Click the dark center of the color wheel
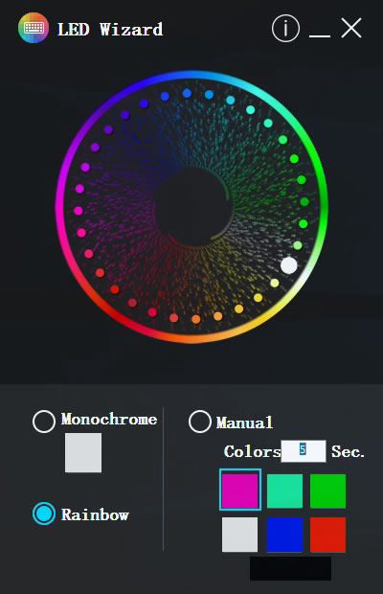This screenshot has width=383, height=594. click(x=192, y=207)
